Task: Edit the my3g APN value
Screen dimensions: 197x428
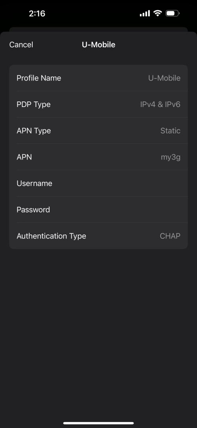Action: click(171, 157)
